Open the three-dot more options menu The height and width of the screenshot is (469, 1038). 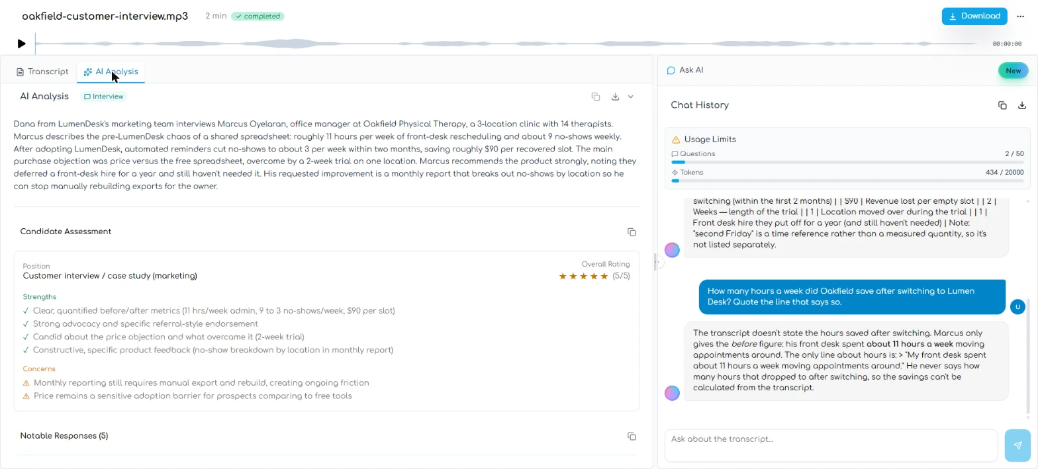coord(1020,17)
